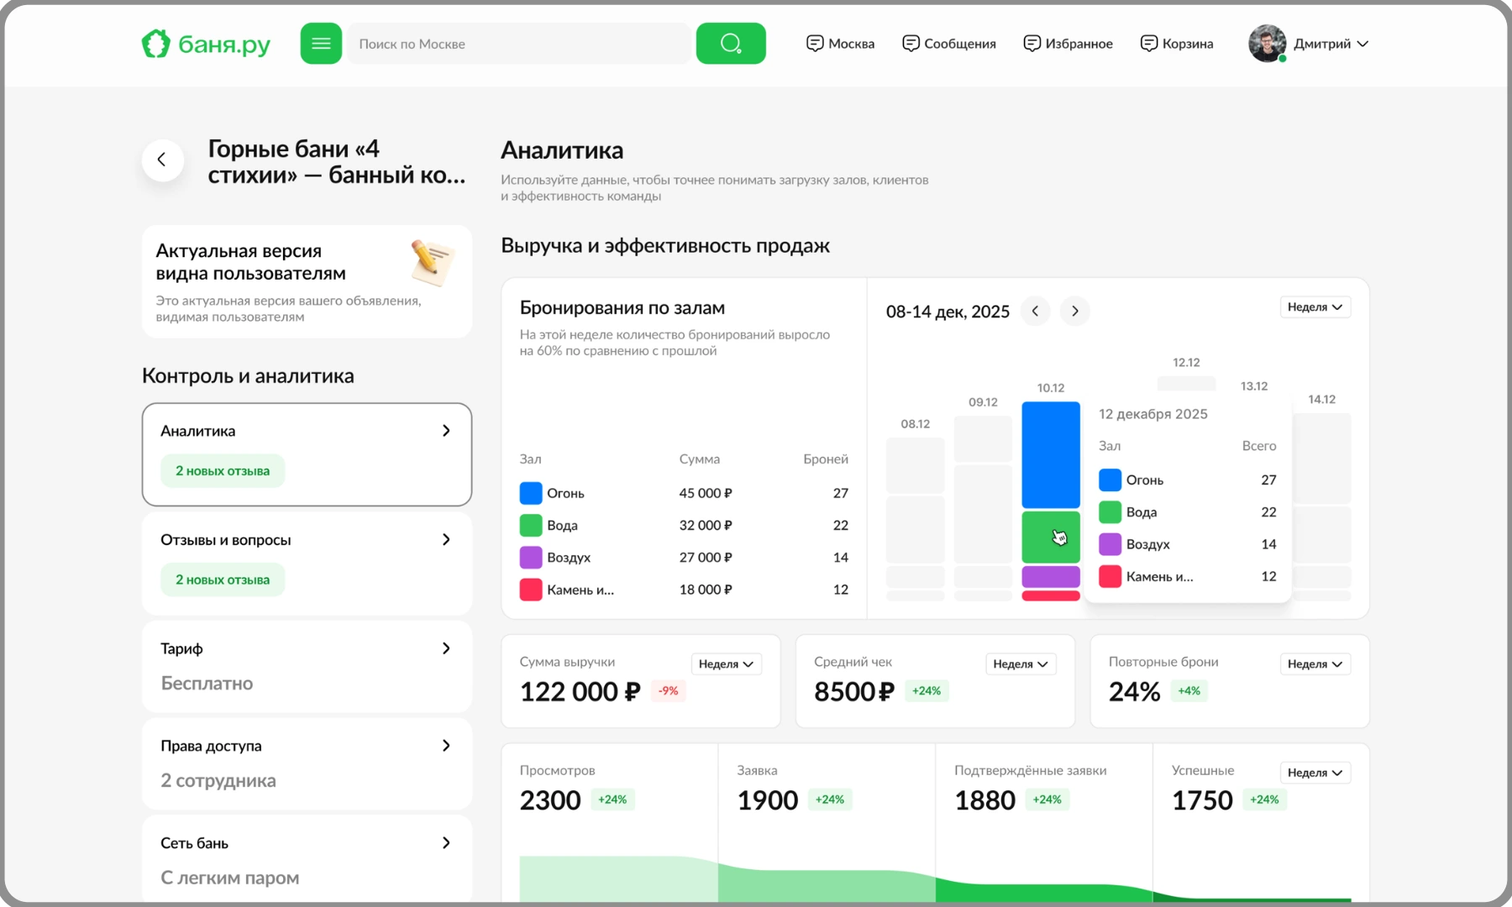Viewport: 1512px width, 907px height.
Task: Click the Поиск по Москве search field
Action: 519,44
